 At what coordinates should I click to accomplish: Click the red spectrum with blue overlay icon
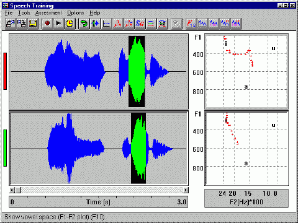tap(129, 24)
